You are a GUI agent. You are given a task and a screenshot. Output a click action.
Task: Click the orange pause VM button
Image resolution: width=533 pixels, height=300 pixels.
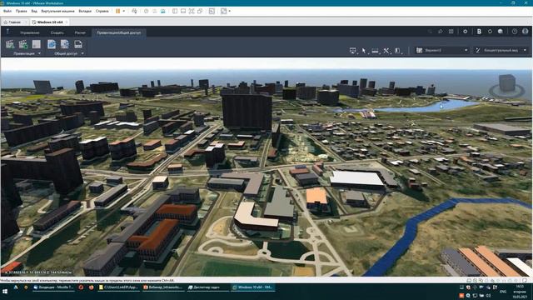pyautogui.click(x=118, y=11)
